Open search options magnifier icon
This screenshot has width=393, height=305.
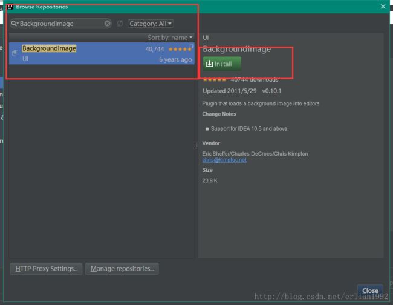(x=15, y=24)
